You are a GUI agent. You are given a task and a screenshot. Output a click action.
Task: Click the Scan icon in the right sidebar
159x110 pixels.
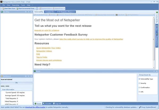pos(157,26)
